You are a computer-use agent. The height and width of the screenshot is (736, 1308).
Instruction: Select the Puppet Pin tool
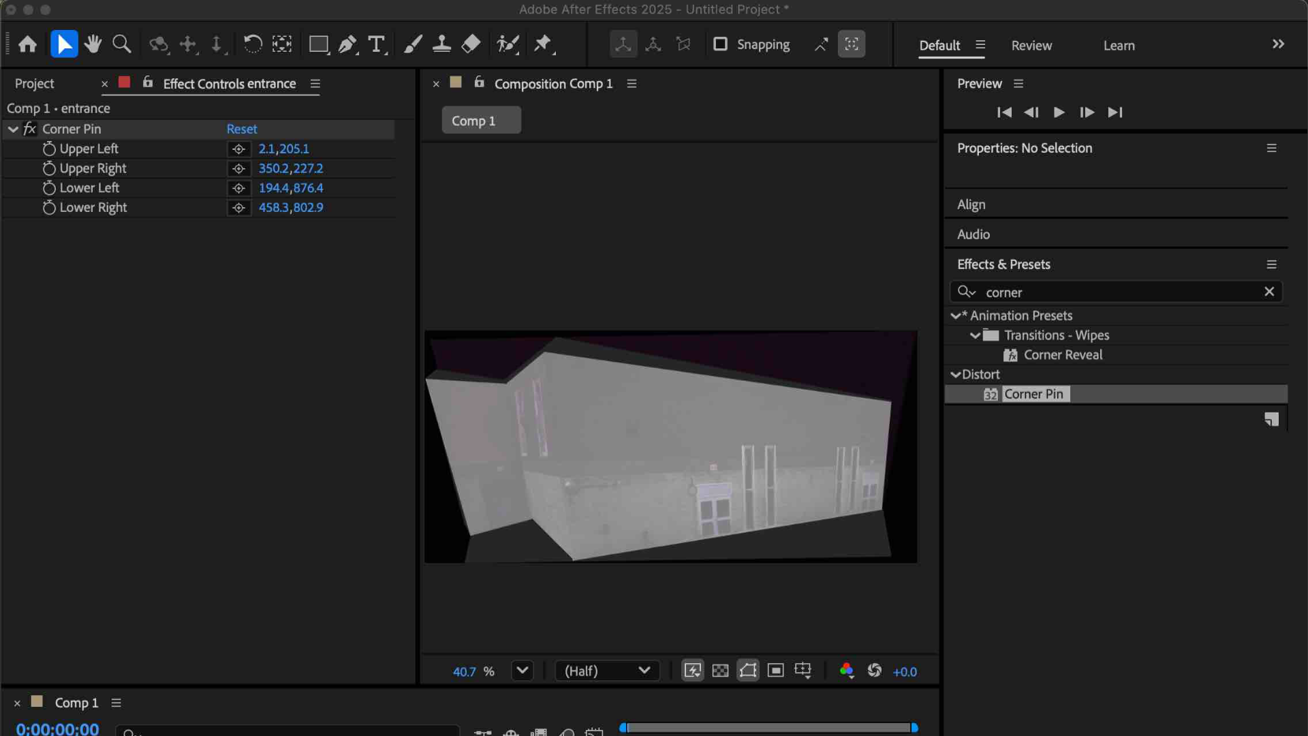[543, 44]
